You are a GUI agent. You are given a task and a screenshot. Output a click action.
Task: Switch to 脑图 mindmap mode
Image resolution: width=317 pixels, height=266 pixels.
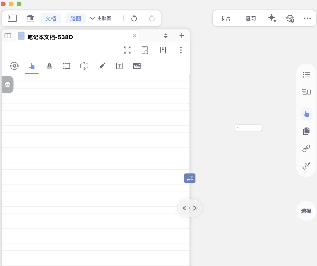pos(76,18)
